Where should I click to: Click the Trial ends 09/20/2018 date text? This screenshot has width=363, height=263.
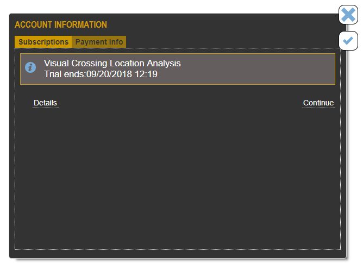pos(101,74)
